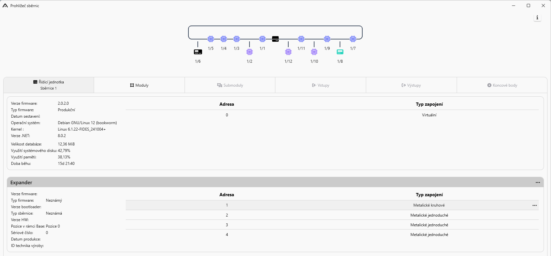Open the Výstupy tab
The width and height of the screenshot is (551, 256).
[x=411, y=85]
